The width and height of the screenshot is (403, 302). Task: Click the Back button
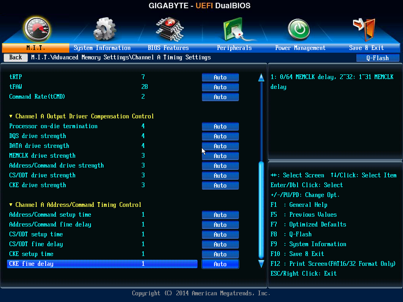(x=16, y=57)
